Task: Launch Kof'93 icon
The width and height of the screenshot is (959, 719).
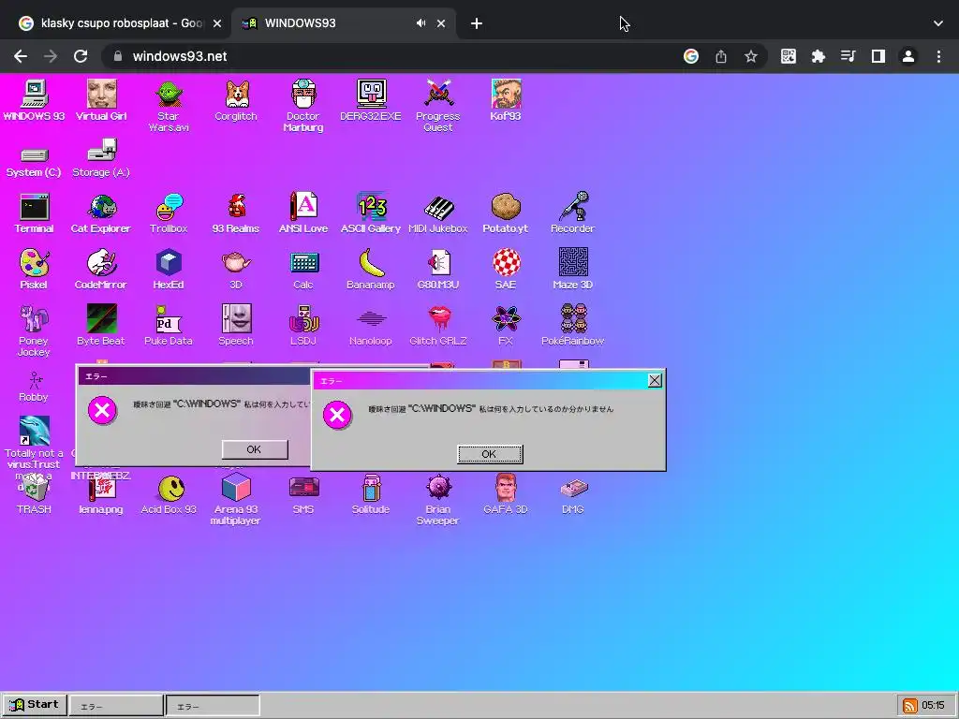Action: (x=506, y=101)
